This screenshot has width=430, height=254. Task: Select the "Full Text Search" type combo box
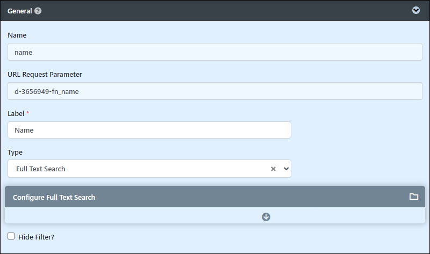pyautogui.click(x=149, y=169)
